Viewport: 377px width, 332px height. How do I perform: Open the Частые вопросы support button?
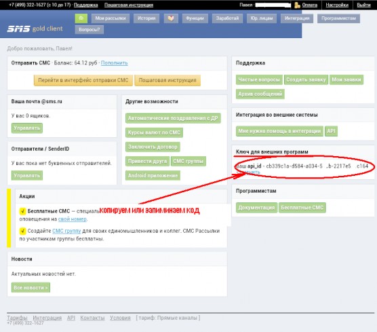[x=259, y=79]
